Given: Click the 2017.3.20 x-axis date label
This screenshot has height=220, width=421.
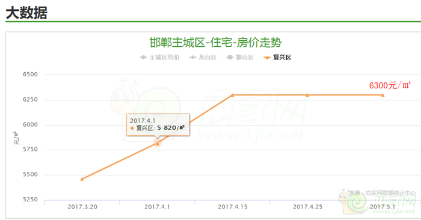Looking at the screenshot, I should (x=82, y=207).
